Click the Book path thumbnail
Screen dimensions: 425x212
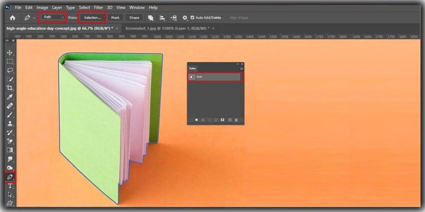point(192,77)
